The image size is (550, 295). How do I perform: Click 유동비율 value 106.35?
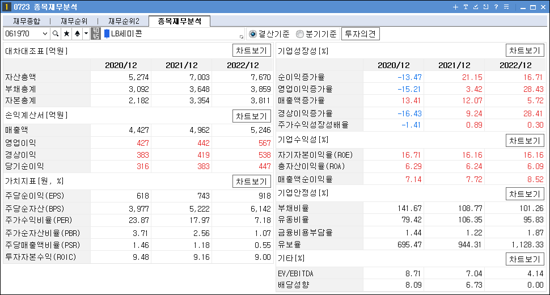click(471, 220)
